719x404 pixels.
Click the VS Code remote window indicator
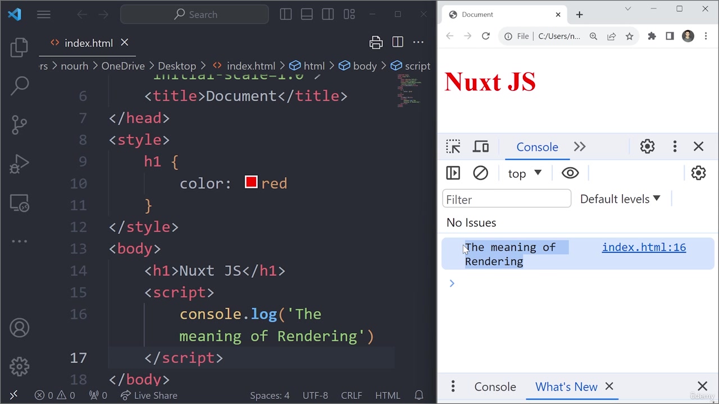(13, 396)
